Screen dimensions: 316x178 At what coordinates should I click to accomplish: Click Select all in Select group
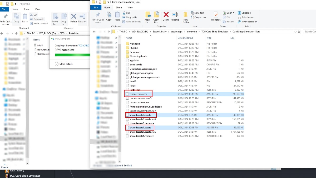point(244,13)
